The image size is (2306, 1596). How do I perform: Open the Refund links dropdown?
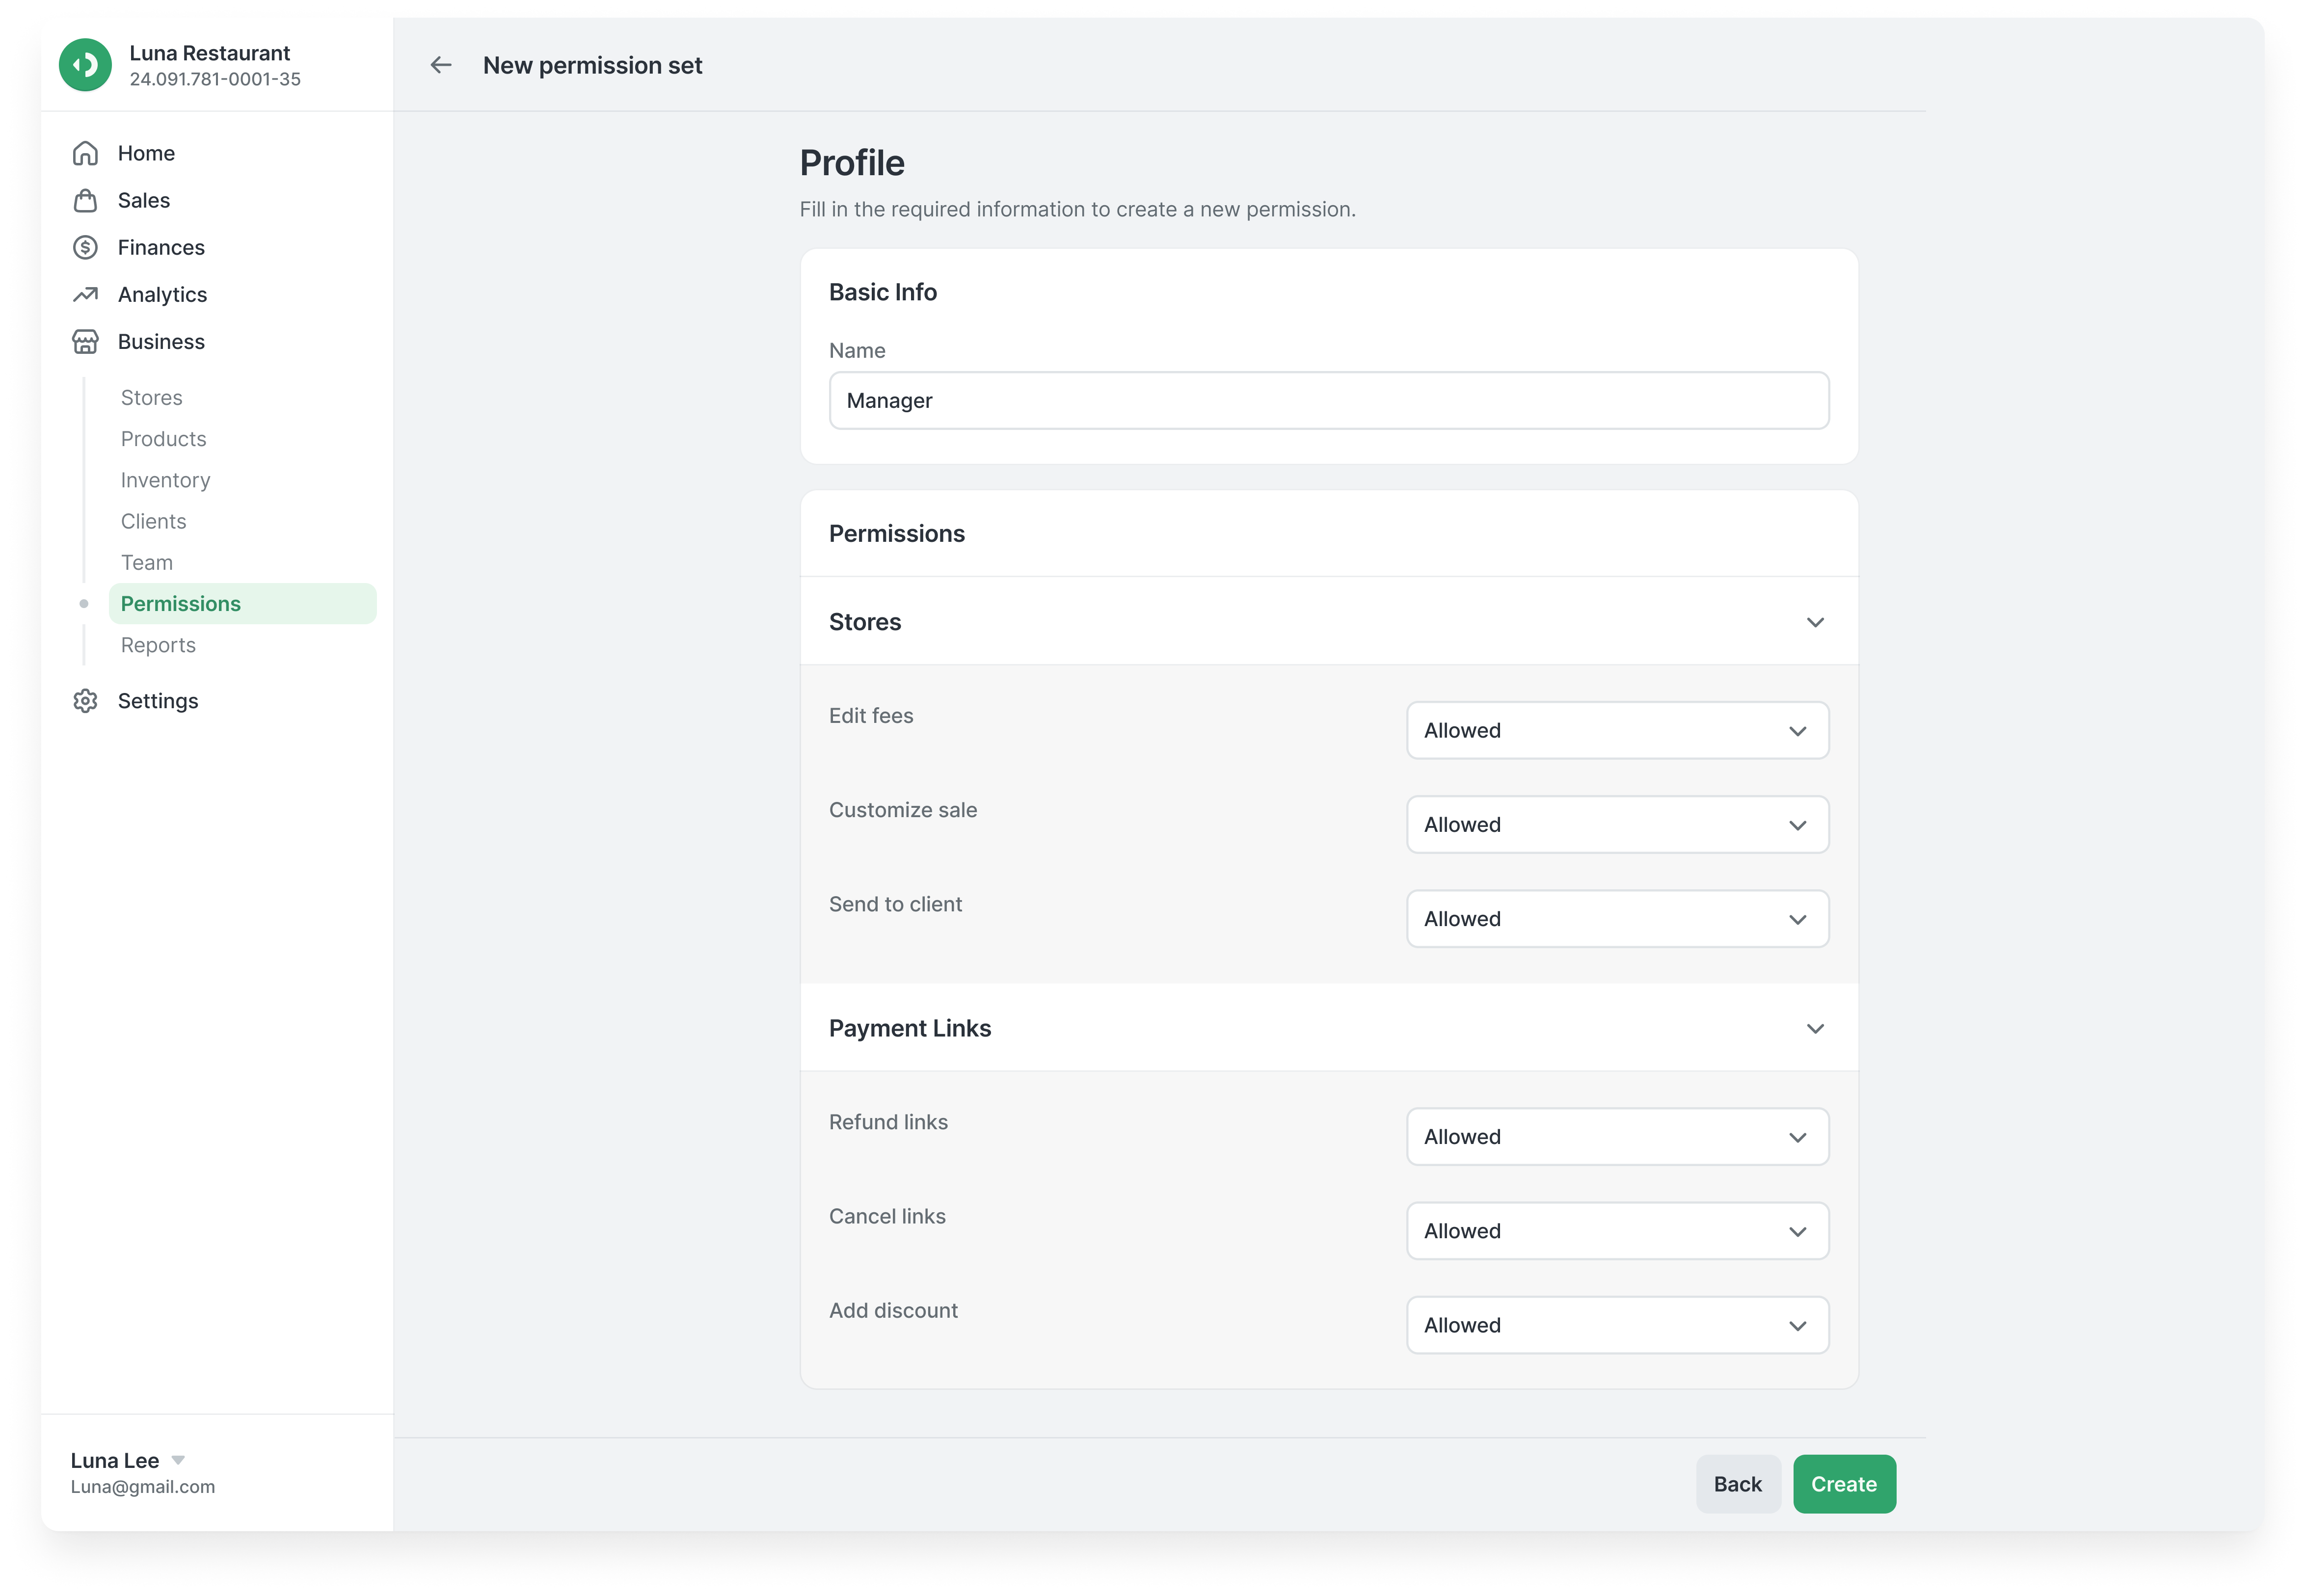[x=1617, y=1137]
